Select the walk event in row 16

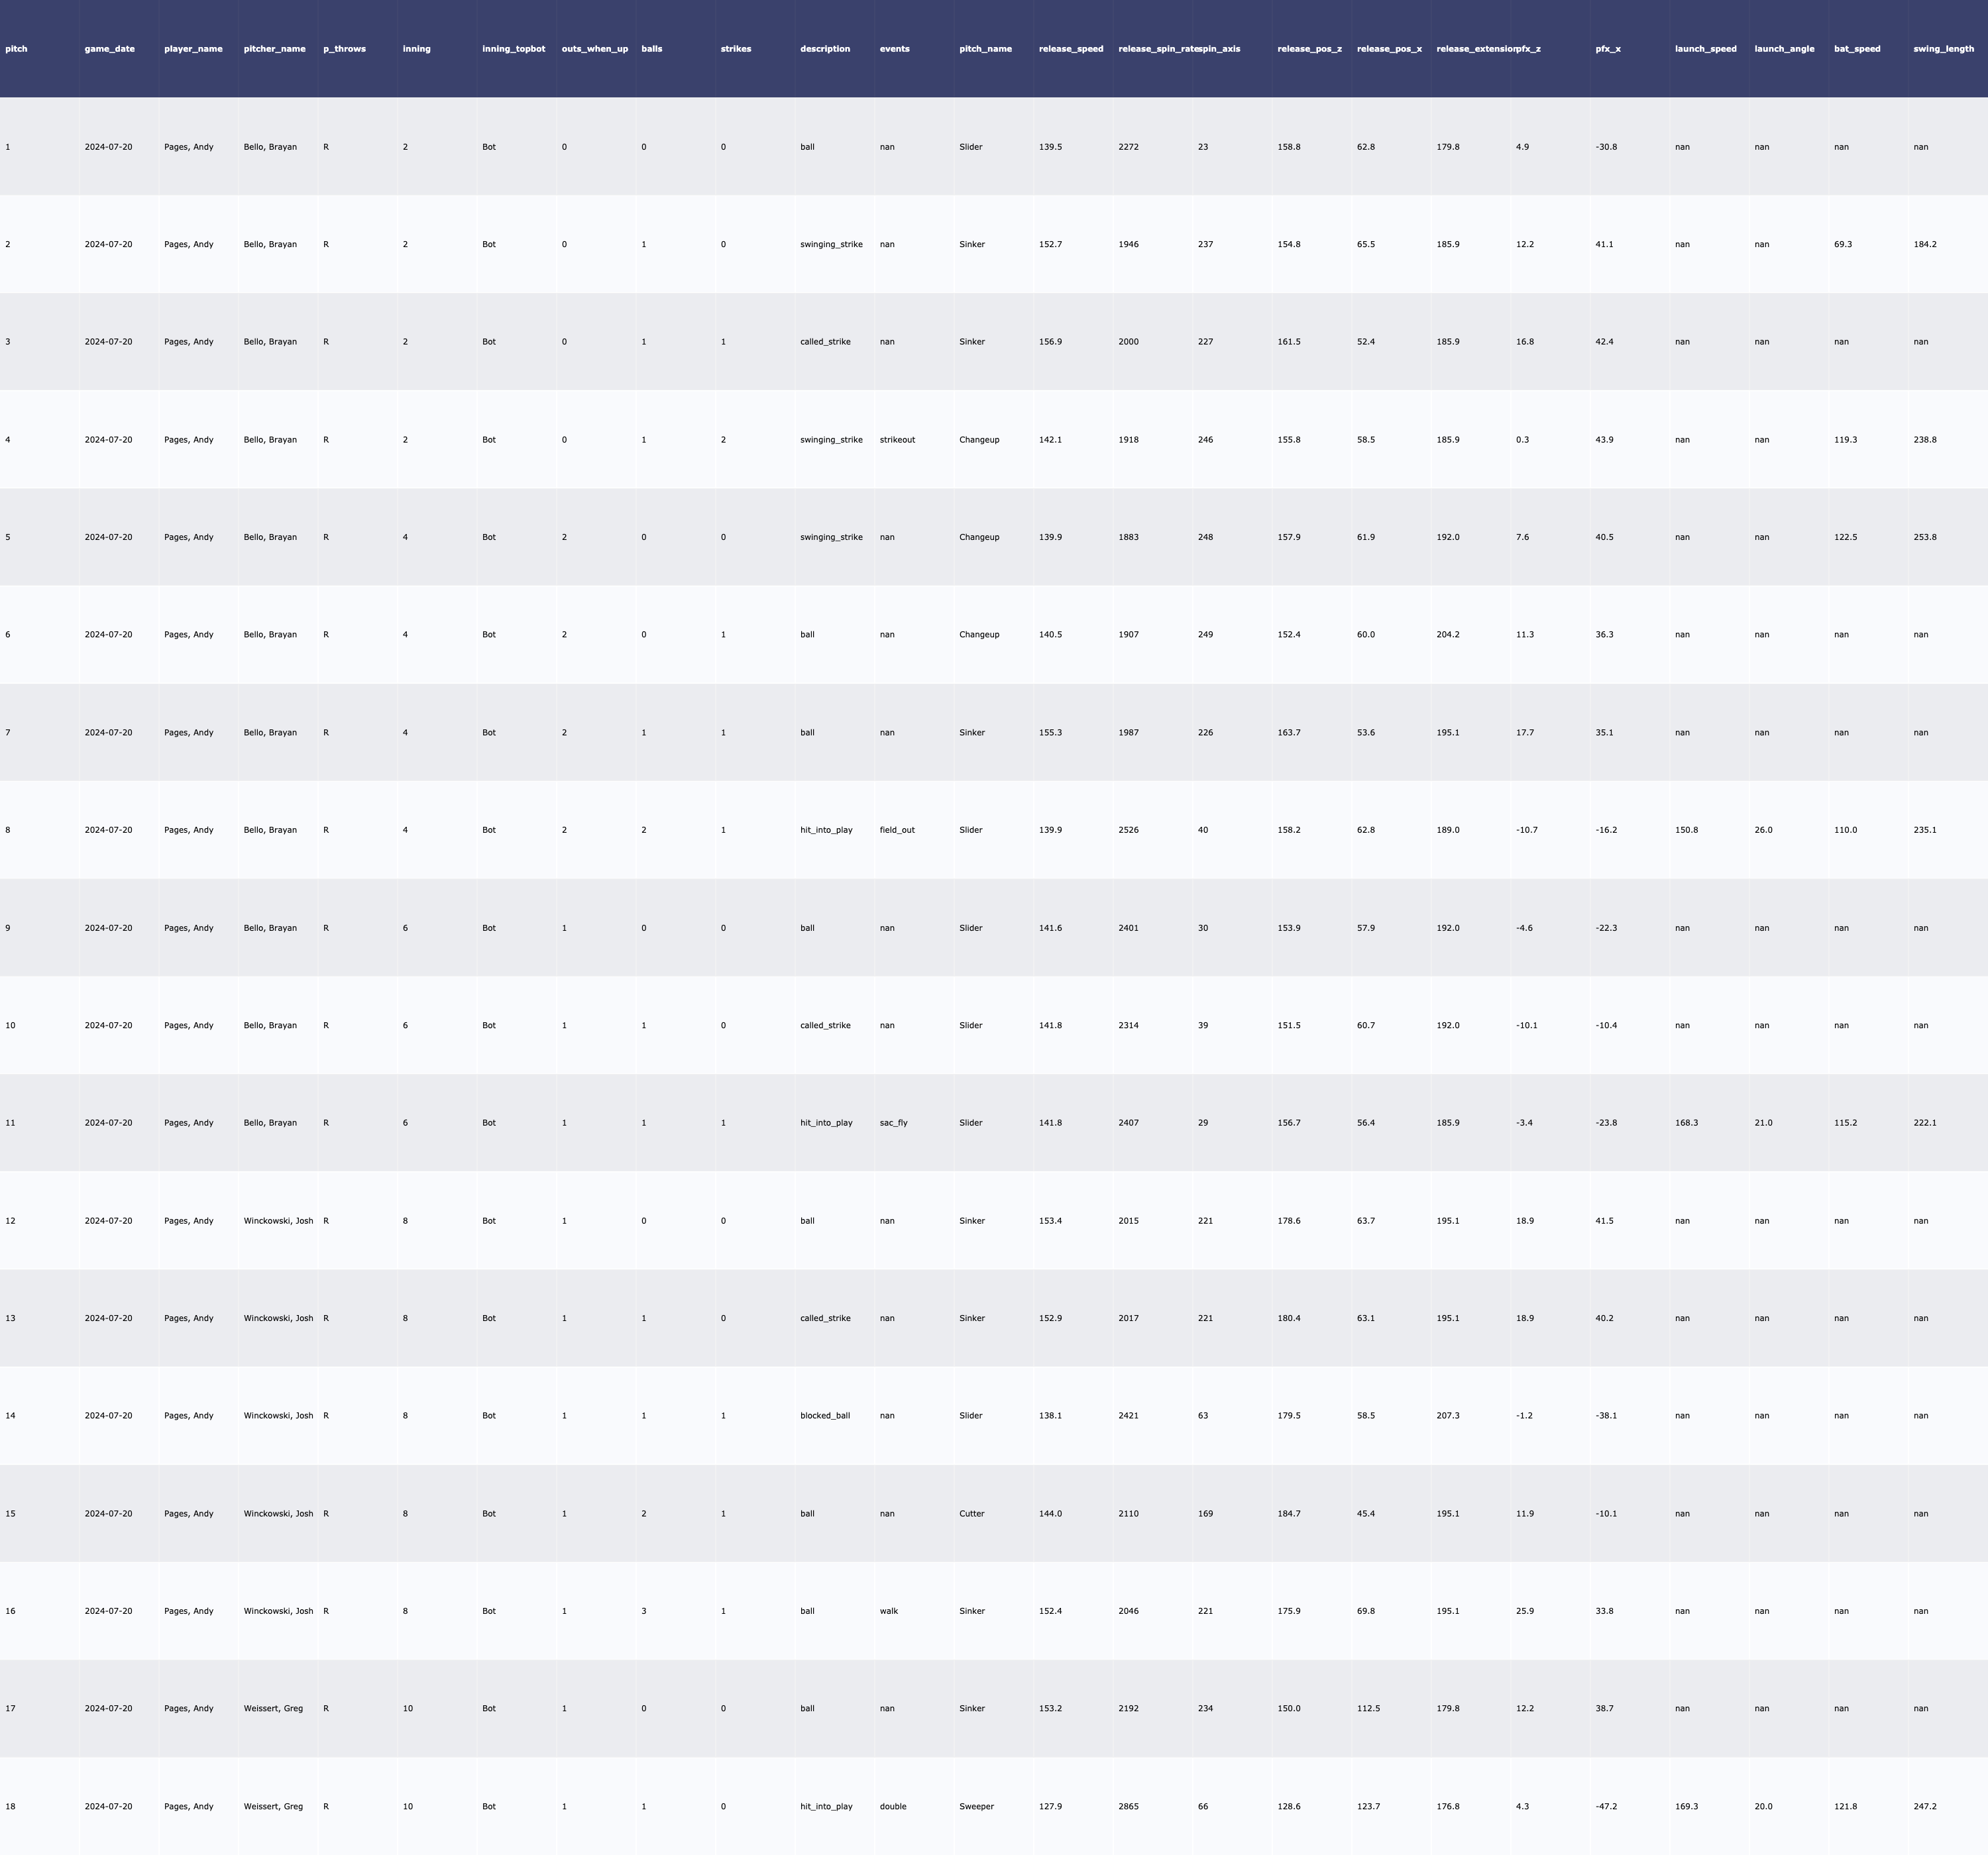click(x=888, y=1611)
